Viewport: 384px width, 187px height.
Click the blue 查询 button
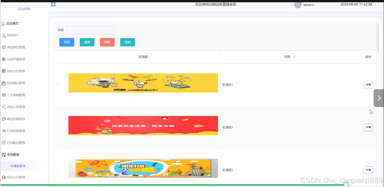[67, 42]
